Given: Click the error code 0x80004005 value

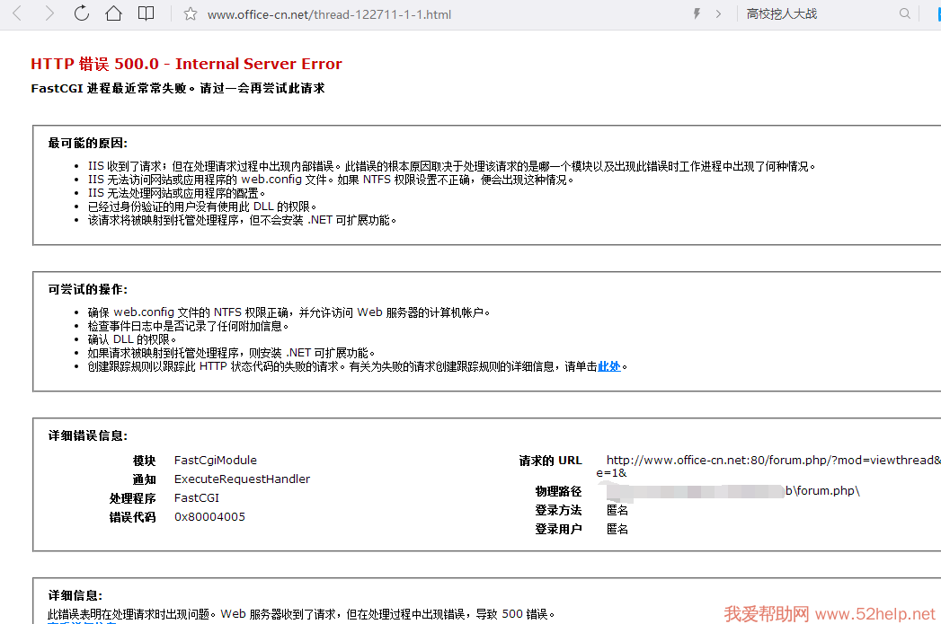Looking at the screenshot, I should tap(209, 516).
